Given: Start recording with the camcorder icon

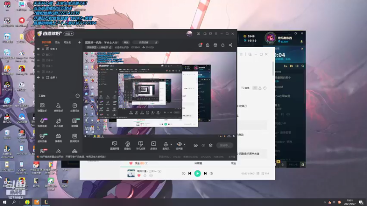Looking at the screenshot, I should click(196, 145).
